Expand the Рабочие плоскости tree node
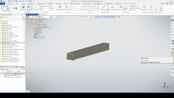Image resolution: width=174 pixels, height=98 pixels. pyautogui.click(x=32, y=24)
